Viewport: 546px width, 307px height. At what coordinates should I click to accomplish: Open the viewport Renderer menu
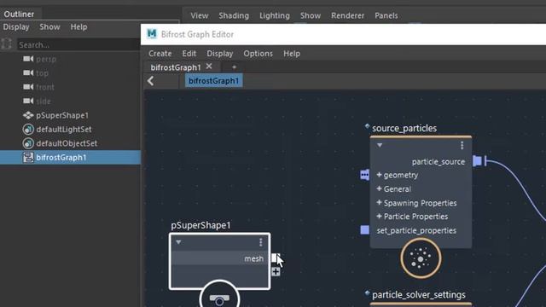tap(347, 15)
